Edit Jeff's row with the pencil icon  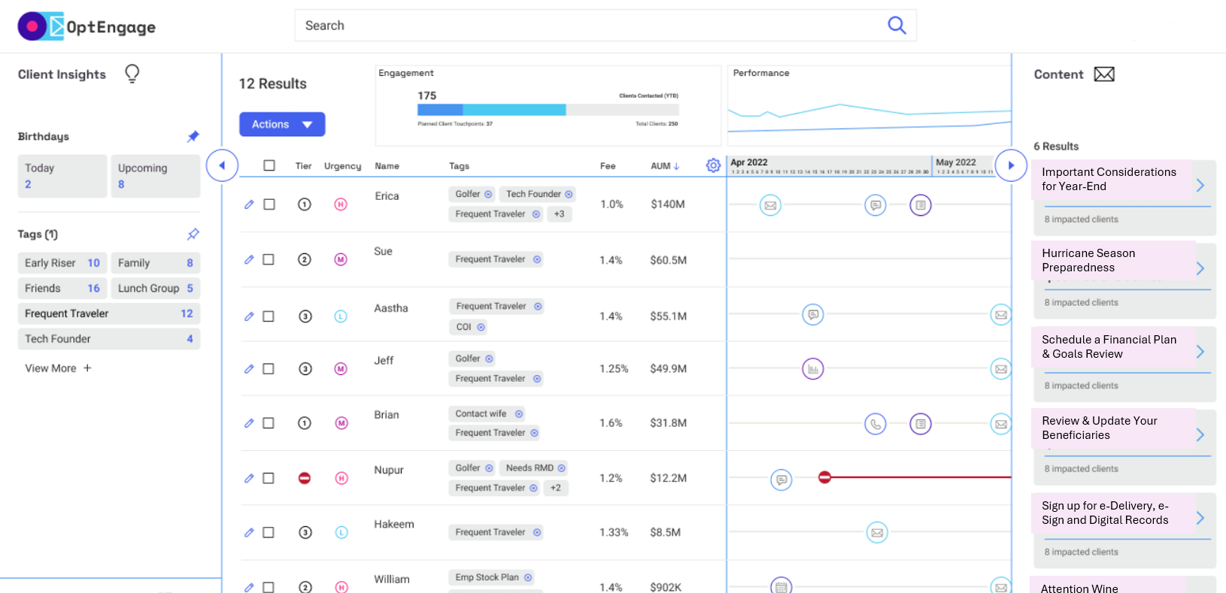click(x=249, y=369)
